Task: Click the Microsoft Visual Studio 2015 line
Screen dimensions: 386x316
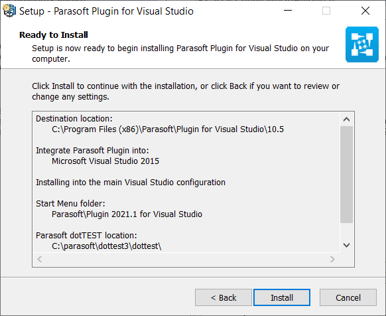Action: [x=105, y=161]
